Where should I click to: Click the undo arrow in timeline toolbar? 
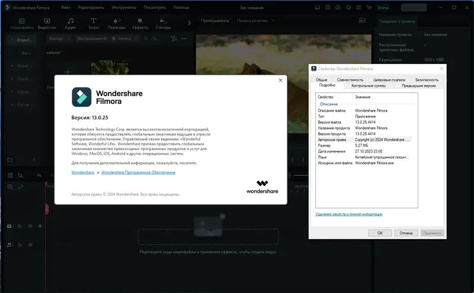tap(39, 175)
